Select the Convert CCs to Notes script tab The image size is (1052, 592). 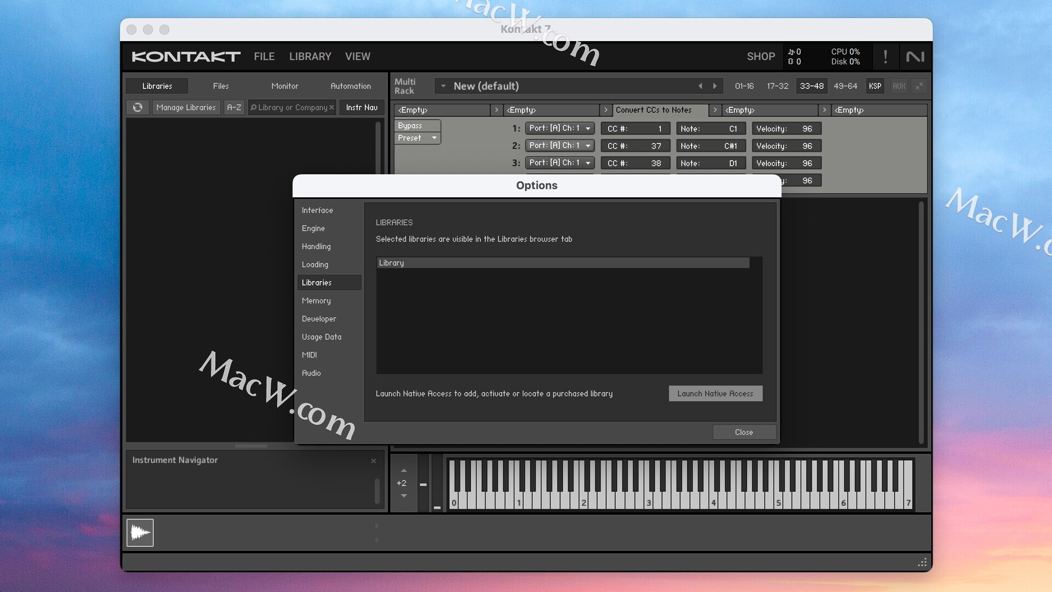(660, 110)
